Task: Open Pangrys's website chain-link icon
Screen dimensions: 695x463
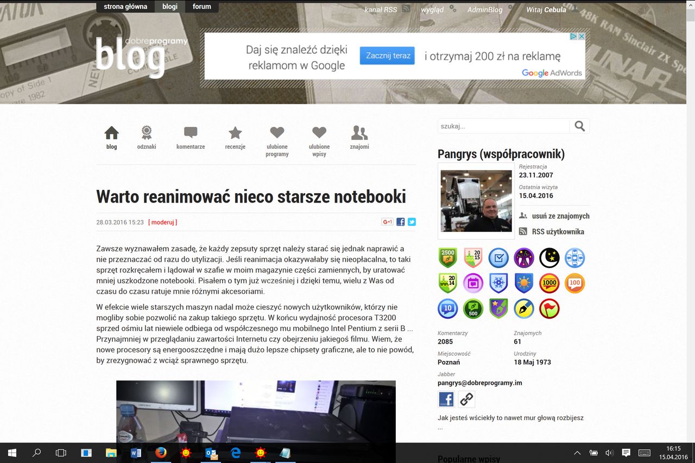Action: pos(466,399)
